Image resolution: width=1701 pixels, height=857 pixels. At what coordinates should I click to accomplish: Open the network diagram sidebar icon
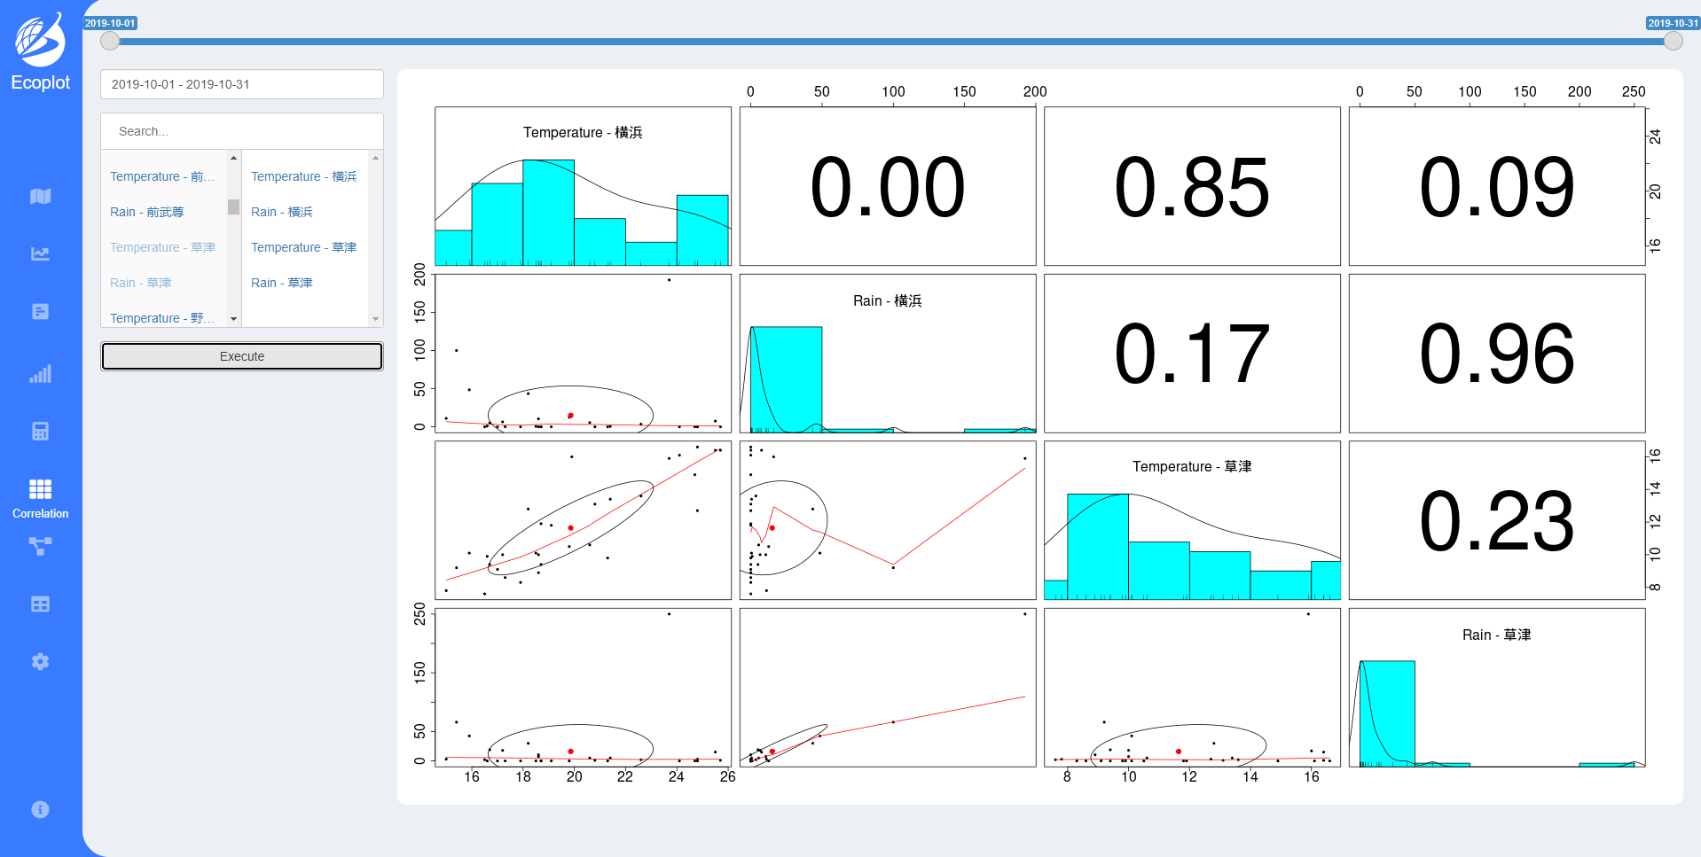coord(40,547)
